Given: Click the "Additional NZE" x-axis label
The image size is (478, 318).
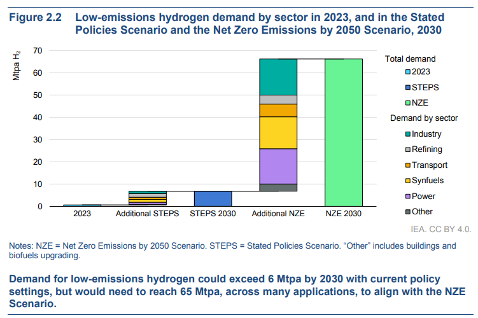Looking at the screenshot, I should pos(278,214).
